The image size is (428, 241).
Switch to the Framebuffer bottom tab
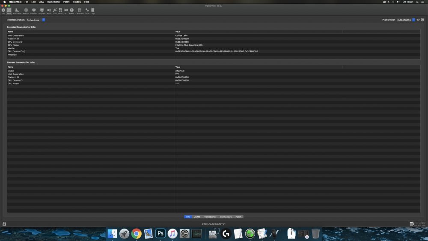210,217
